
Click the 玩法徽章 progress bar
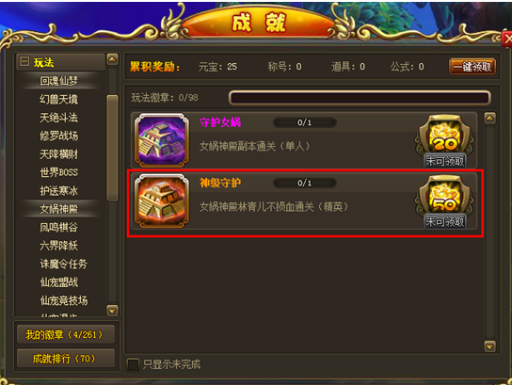click(360, 98)
